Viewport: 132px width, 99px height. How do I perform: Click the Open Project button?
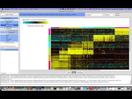click(x=9, y=15)
